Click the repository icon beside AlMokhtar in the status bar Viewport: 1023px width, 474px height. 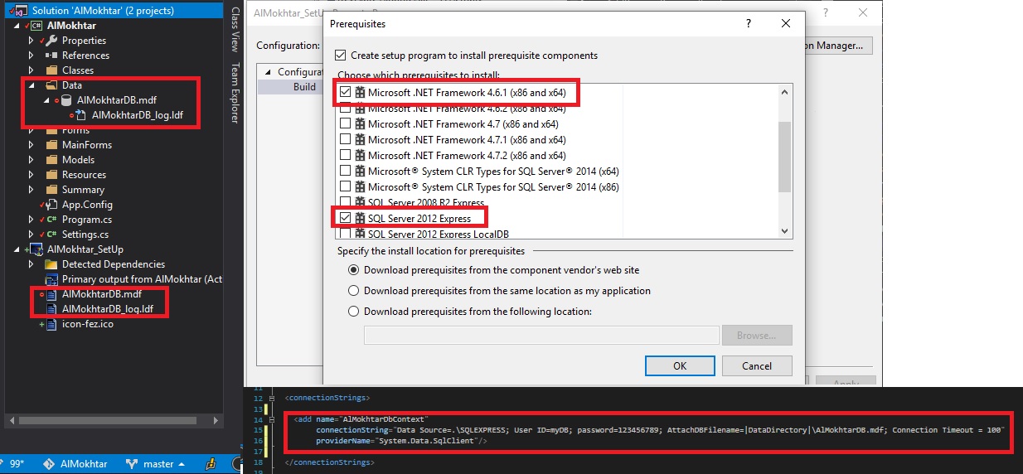[47, 464]
